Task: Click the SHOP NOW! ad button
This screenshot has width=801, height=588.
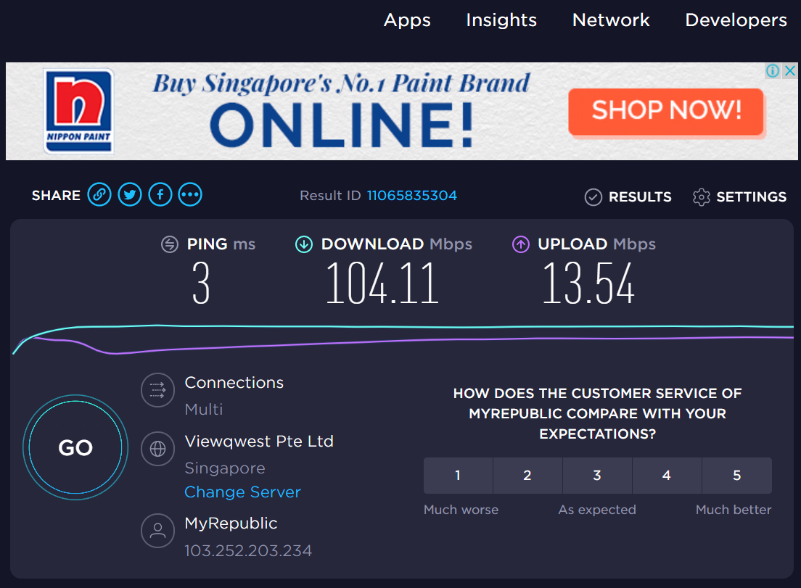Action: (666, 112)
